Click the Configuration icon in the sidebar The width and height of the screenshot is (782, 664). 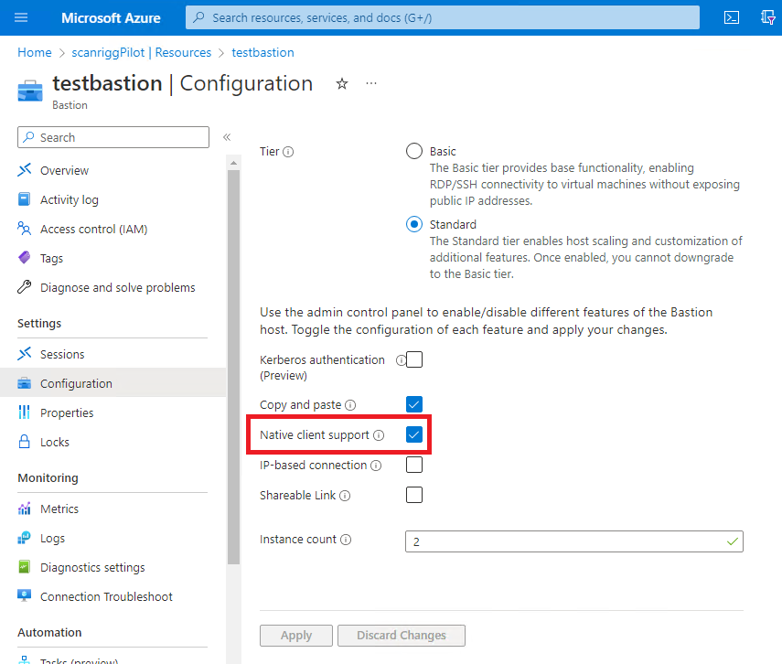tap(25, 383)
